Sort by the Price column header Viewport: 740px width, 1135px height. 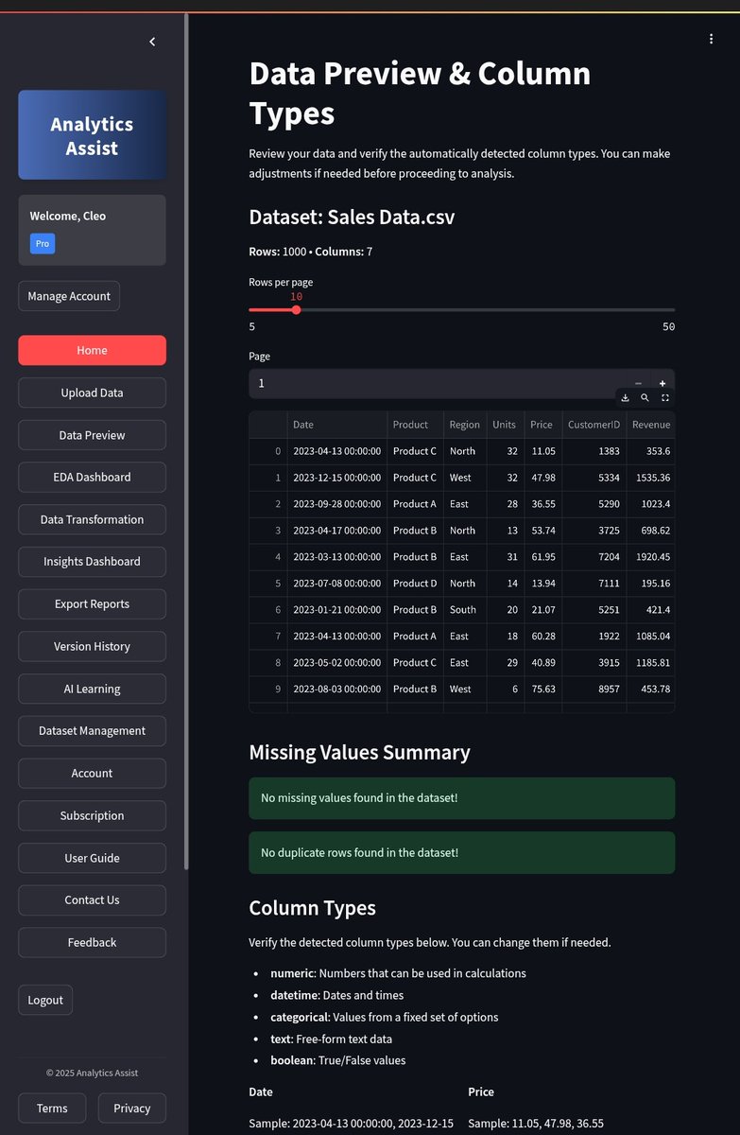click(543, 425)
